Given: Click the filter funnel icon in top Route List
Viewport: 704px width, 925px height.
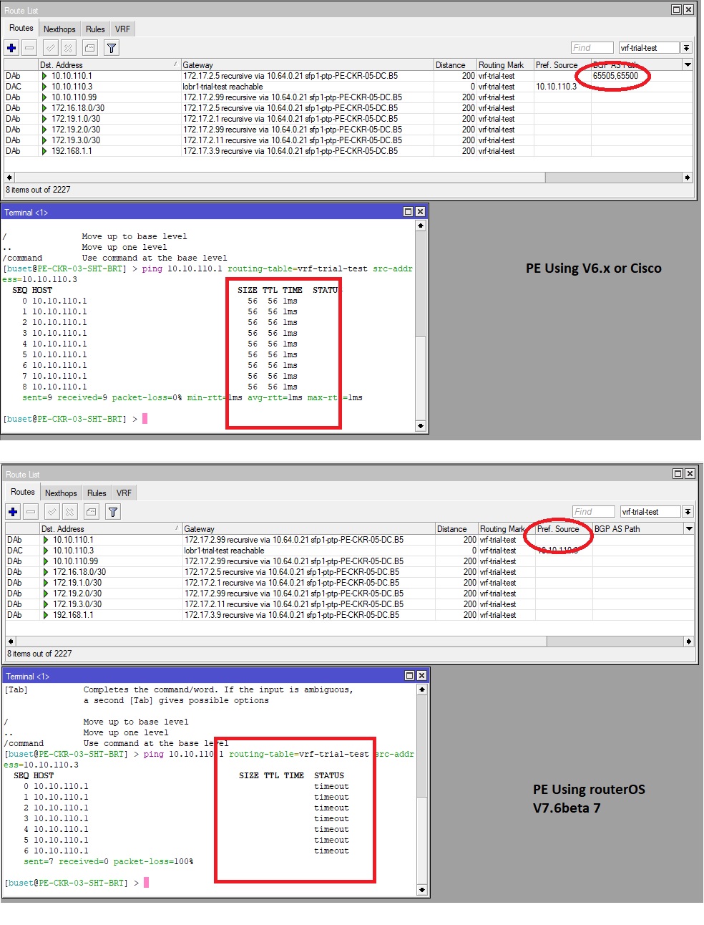Looking at the screenshot, I should click(112, 48).
